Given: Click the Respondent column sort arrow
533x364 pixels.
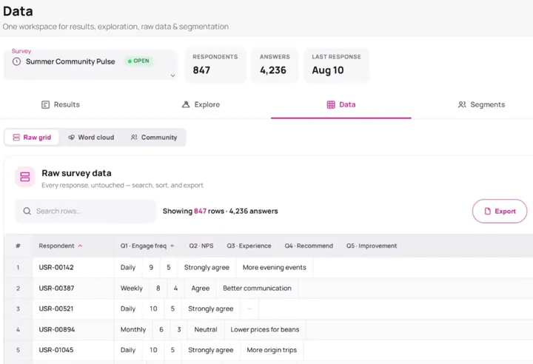Looking at the screenshot, I should point(80,246).
